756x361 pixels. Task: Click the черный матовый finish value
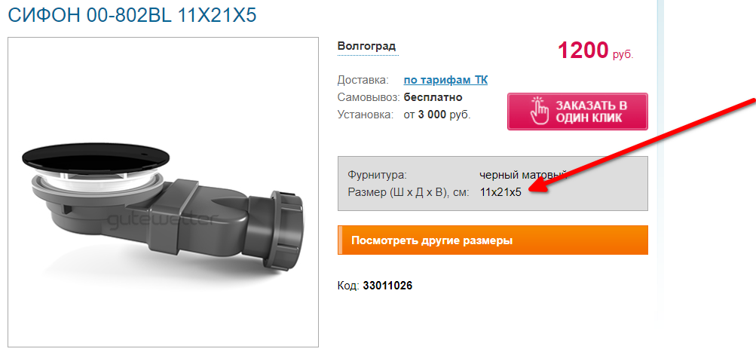[x=523, y=175]
